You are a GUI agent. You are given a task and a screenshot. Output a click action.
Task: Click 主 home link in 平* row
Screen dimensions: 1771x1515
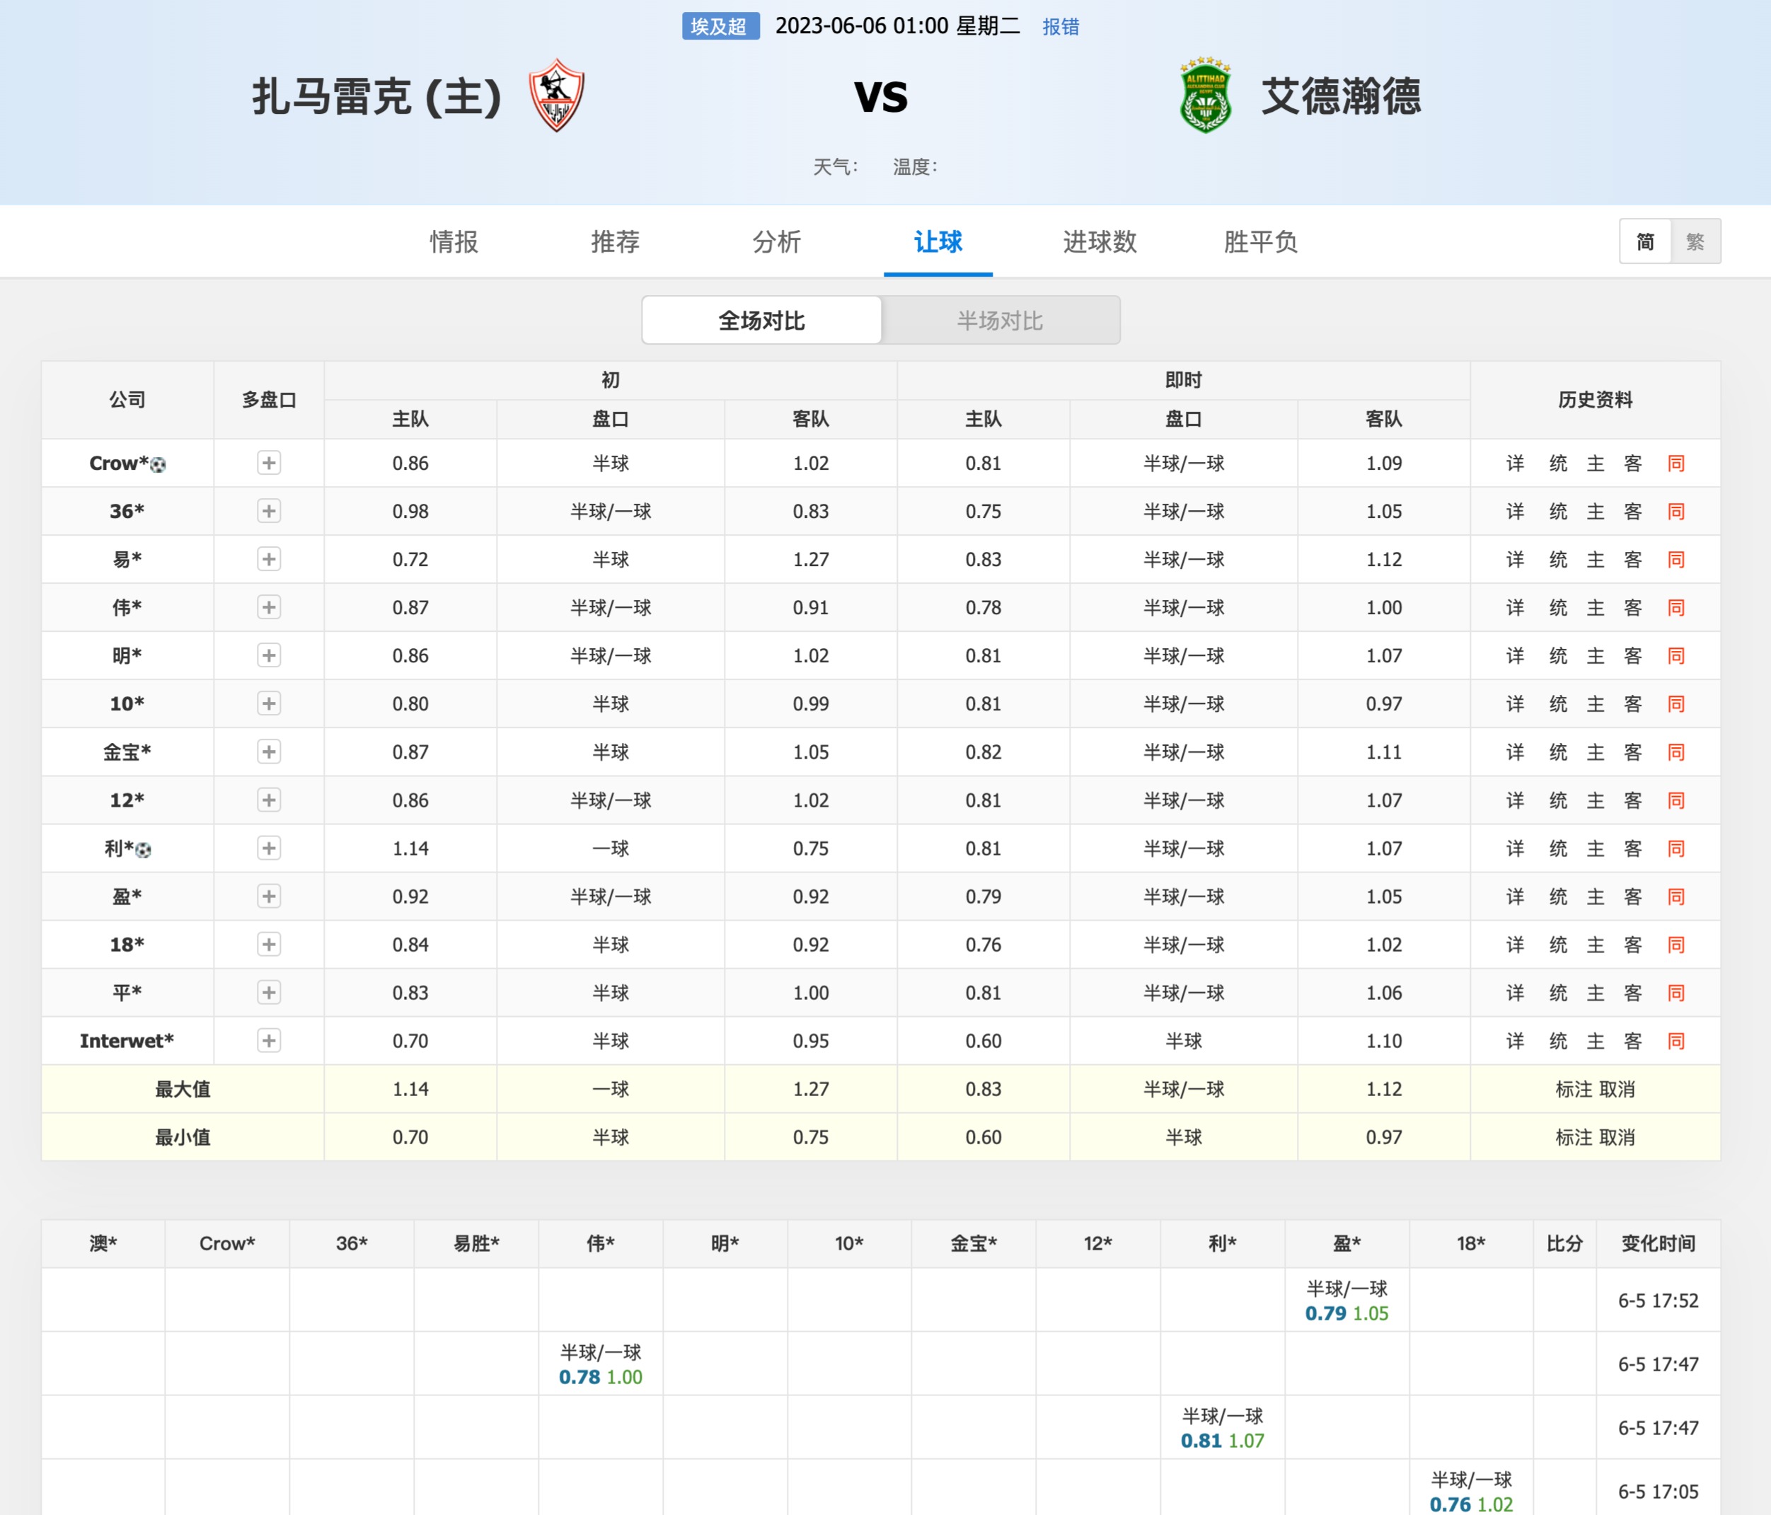click(1596, 993)
